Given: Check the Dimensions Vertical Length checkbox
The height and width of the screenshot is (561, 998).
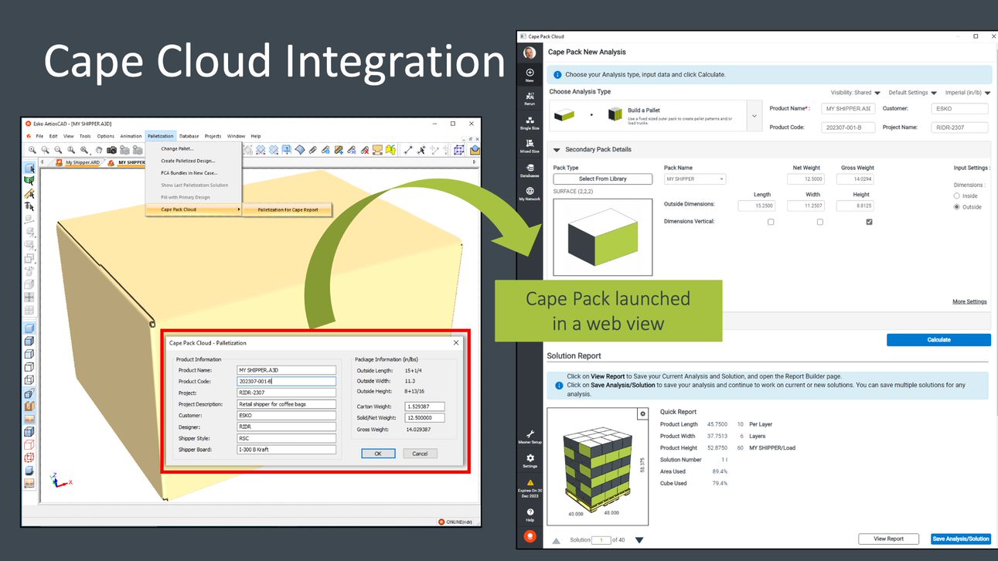Looking at the screenshot, I should pyautogui.click(x=771, y=222).
